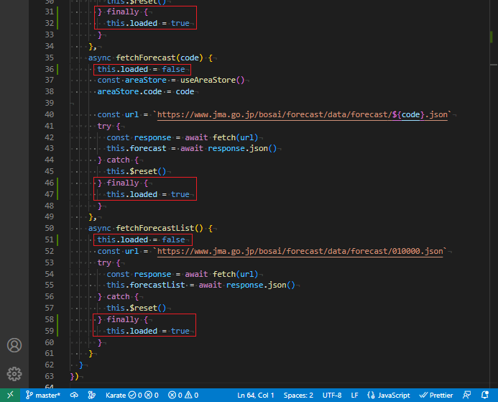498x402 pixels.
Task: Click 'this.loaded = false' on line 36
Action: tap(141, 69)
